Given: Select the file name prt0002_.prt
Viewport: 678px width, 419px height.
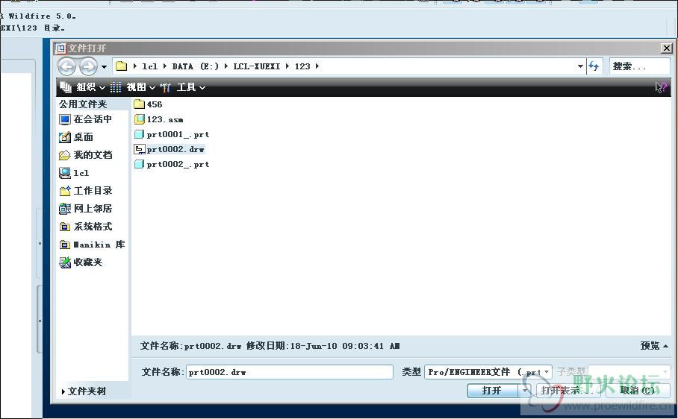Looking at the screenshot, I should click(178, 165).
